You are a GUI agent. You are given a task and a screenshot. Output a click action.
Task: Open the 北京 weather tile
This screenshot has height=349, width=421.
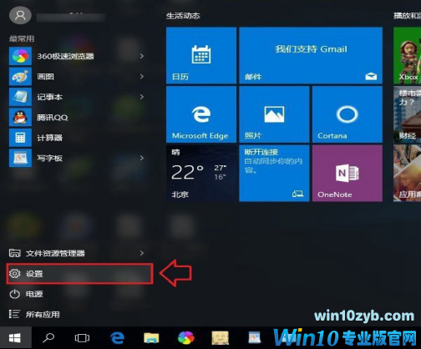[201, 173]
